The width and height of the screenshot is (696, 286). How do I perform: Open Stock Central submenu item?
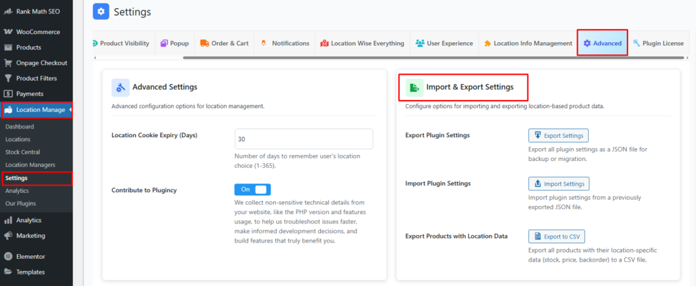pos(22,152)
